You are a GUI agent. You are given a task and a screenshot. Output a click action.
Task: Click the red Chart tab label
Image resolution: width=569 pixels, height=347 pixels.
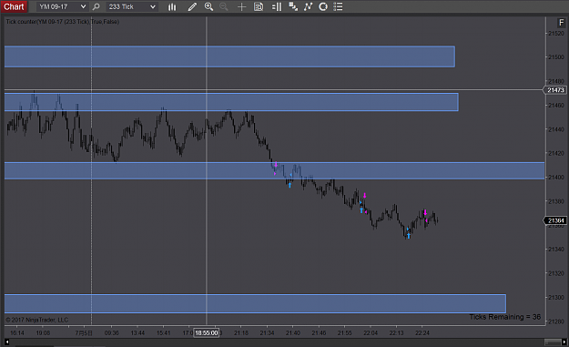click(14, 6)
